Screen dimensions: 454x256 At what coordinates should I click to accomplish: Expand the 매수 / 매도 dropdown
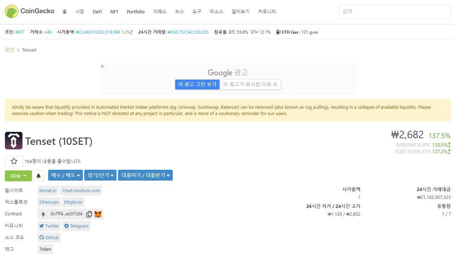(66, 175)
